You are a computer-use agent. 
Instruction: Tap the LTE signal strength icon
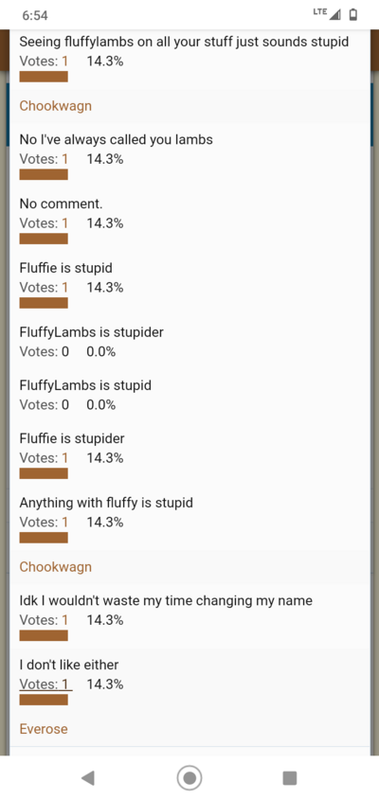328,15
